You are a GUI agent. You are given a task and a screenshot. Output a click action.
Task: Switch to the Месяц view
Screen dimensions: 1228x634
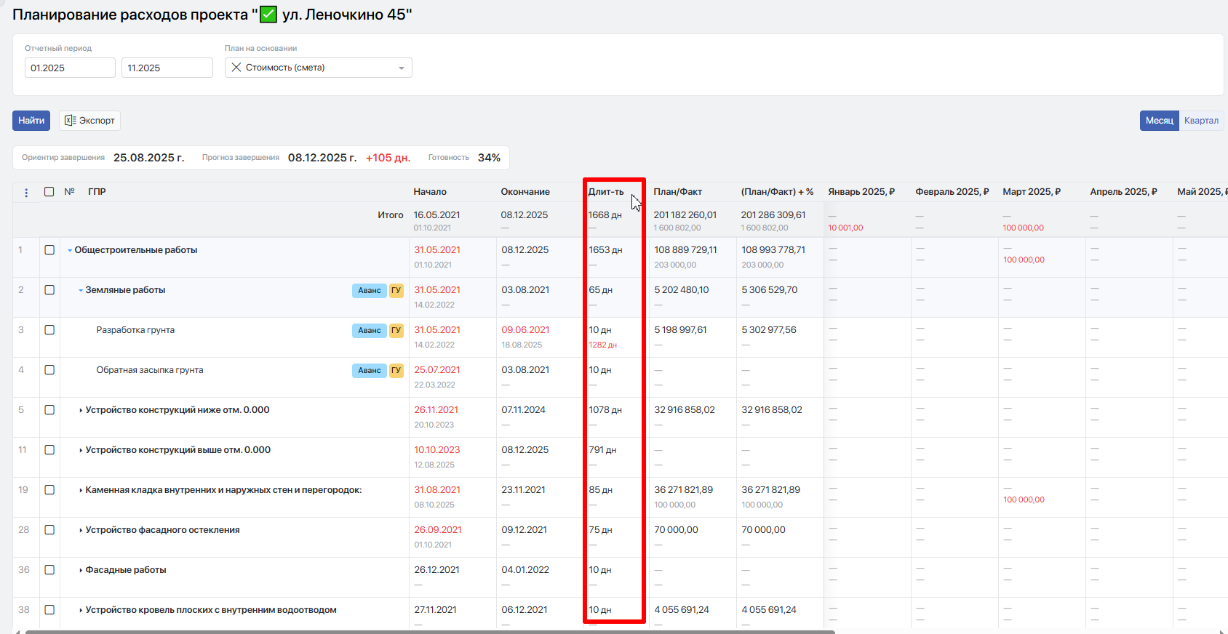(1159, 121)
